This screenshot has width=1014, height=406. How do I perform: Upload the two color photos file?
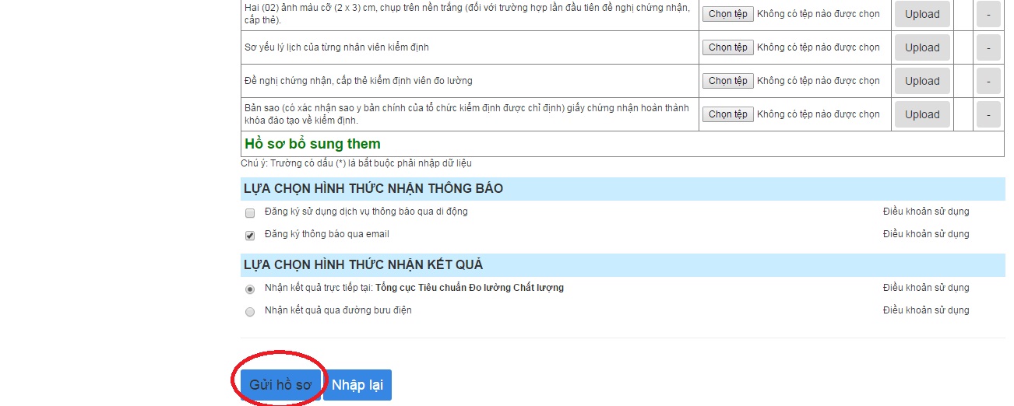[922, 14]
